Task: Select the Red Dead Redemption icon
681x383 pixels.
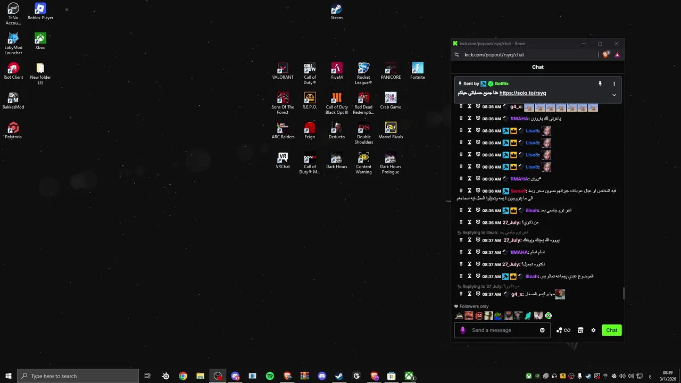Action: coord(363,103)
